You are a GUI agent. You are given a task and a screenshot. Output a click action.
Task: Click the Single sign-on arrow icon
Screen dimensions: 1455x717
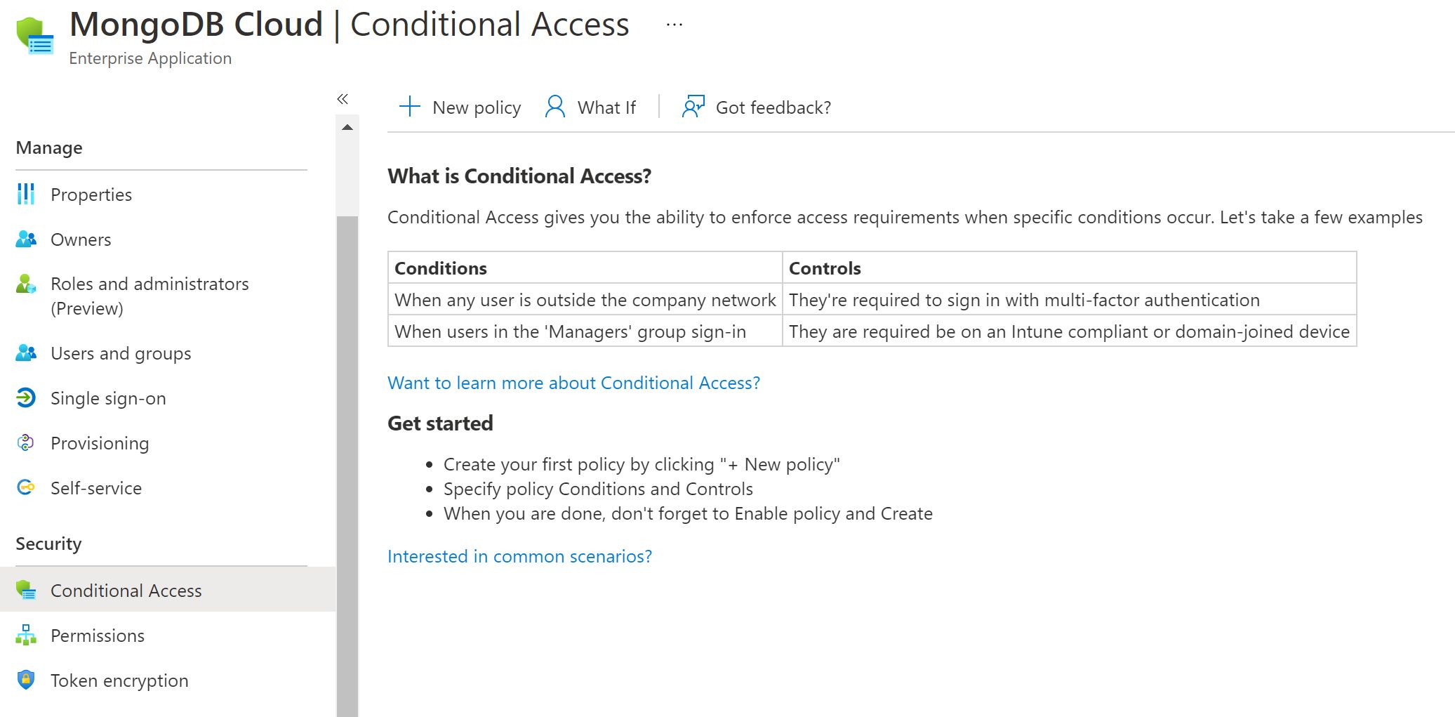tap(26, 398)
